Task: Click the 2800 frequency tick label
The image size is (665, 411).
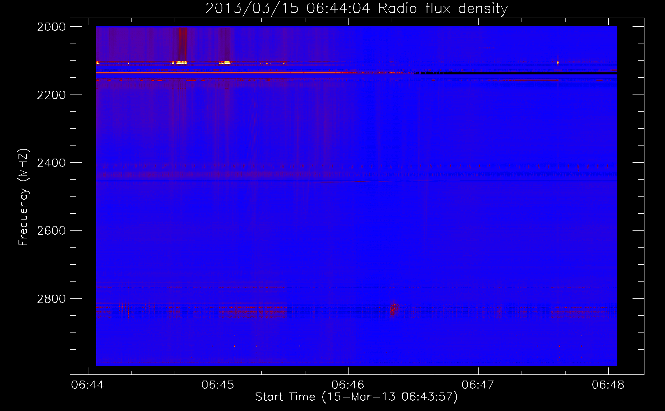Action: [x=51, y=298]
